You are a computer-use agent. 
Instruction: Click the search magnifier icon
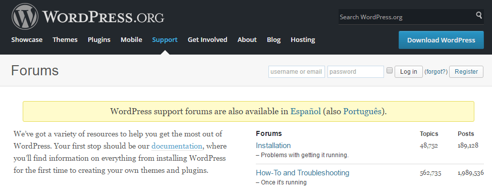479,15
